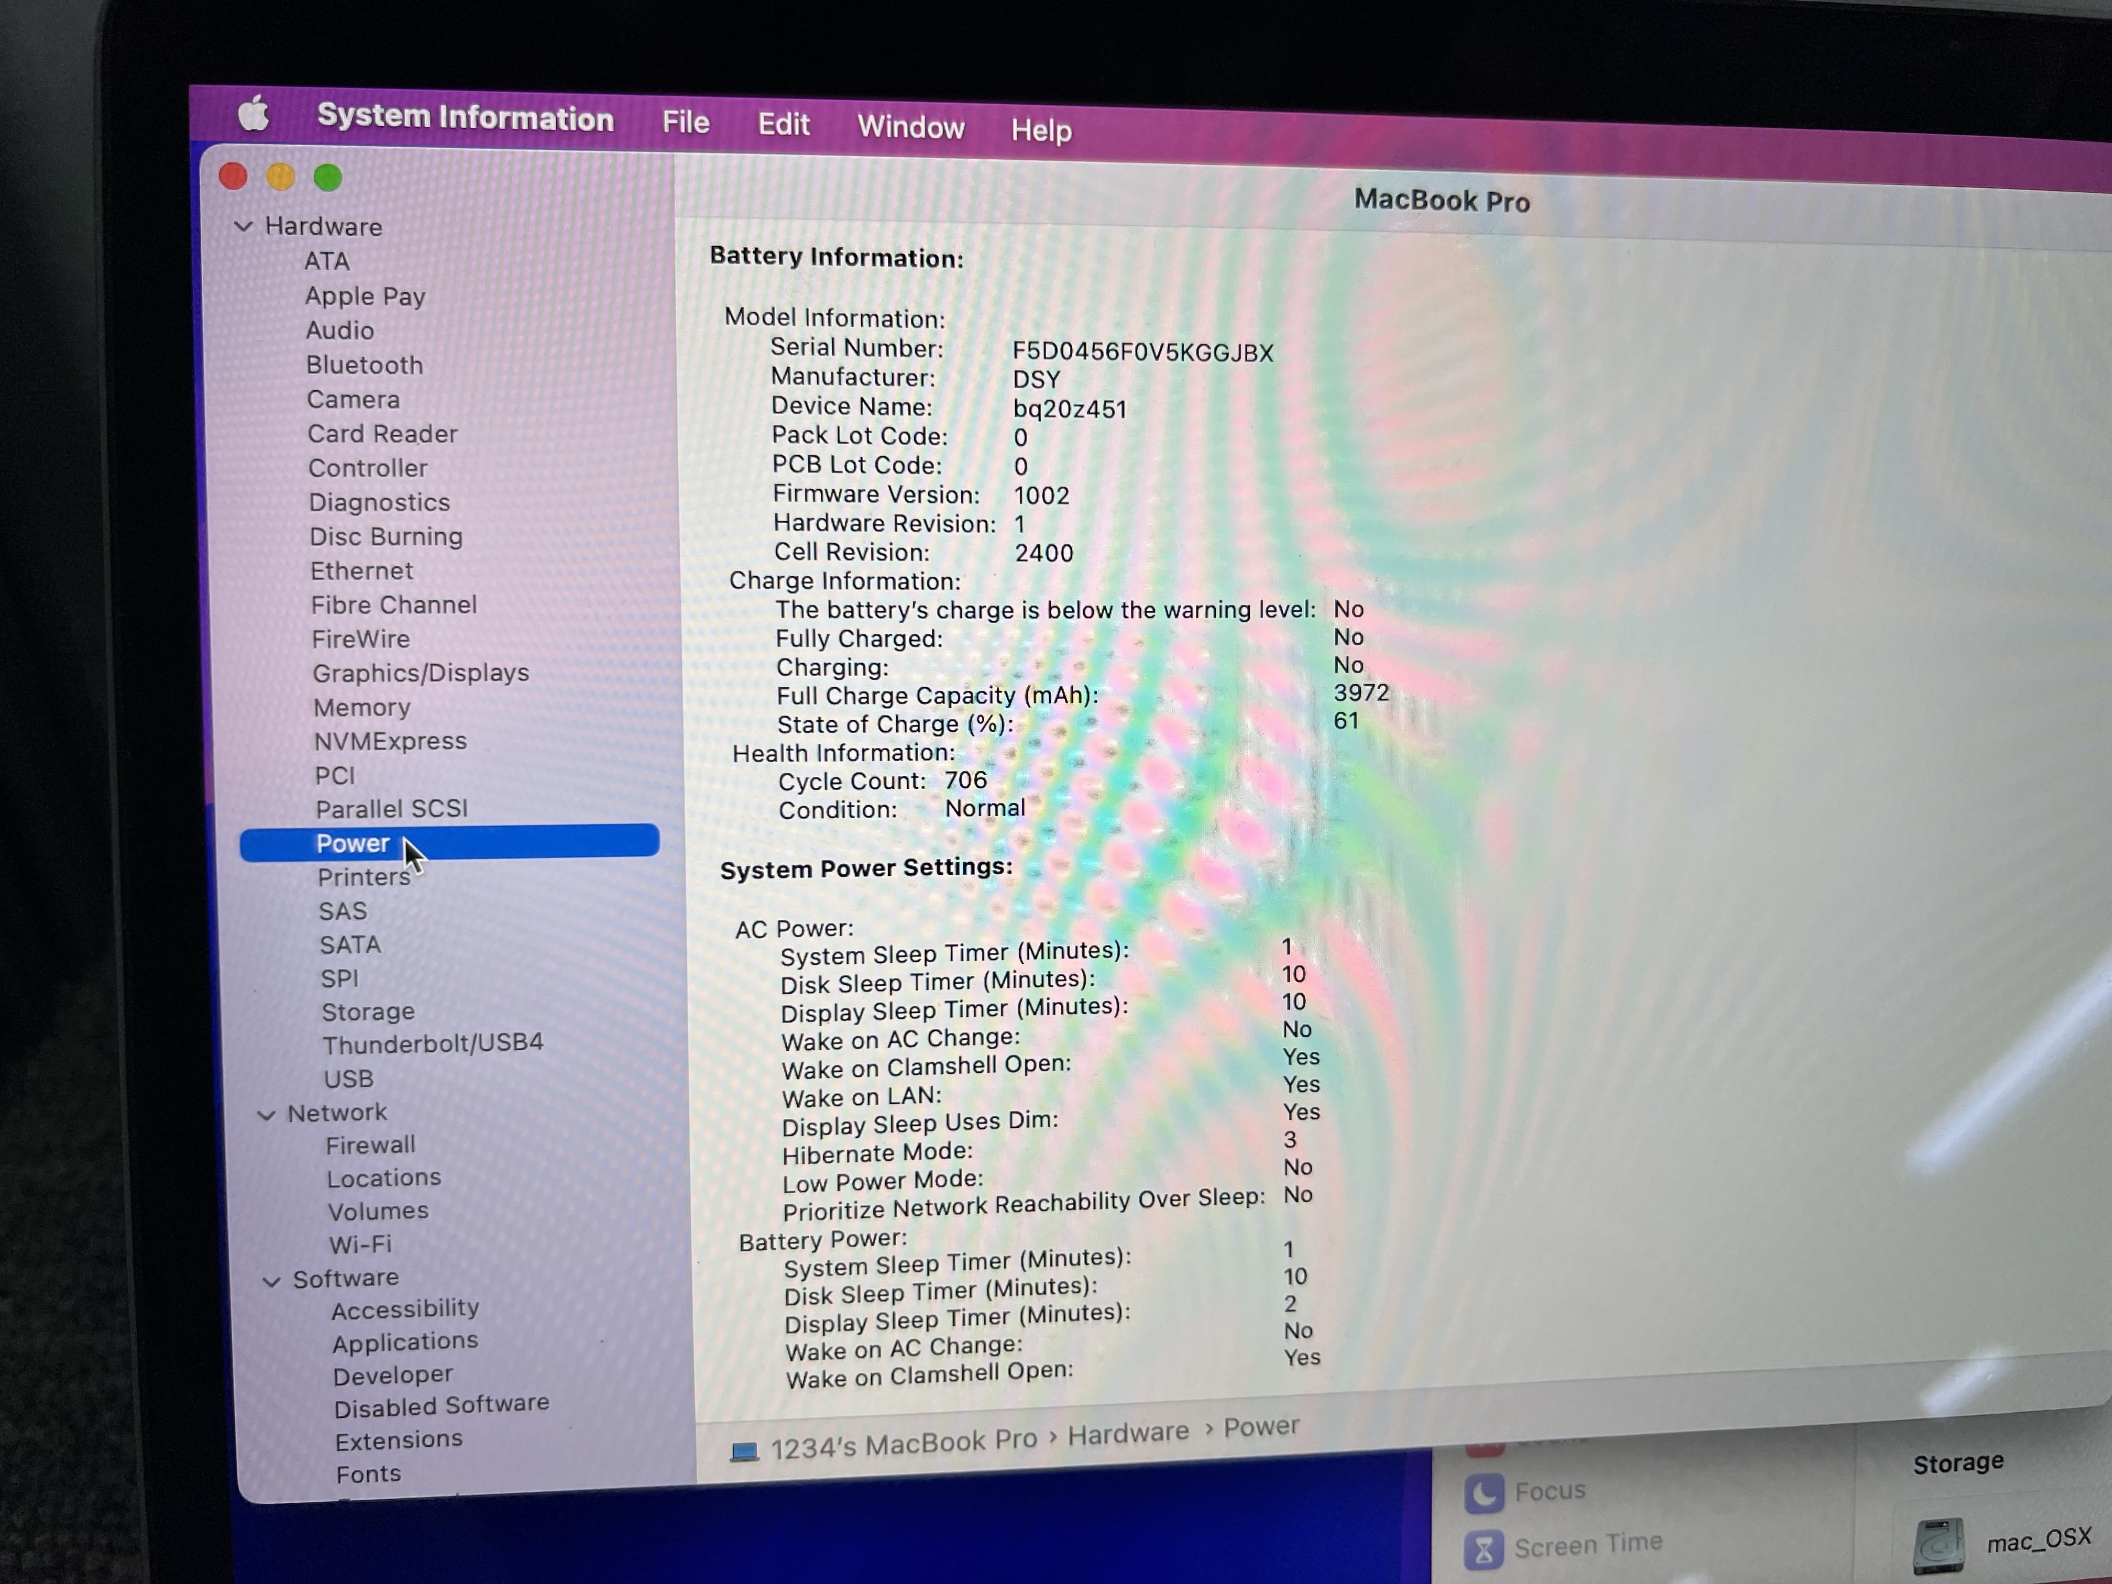Screen dimensions: 2112x1584
Task: Open the Window menu
Action: pyautogui.click(x=910, y=127)
